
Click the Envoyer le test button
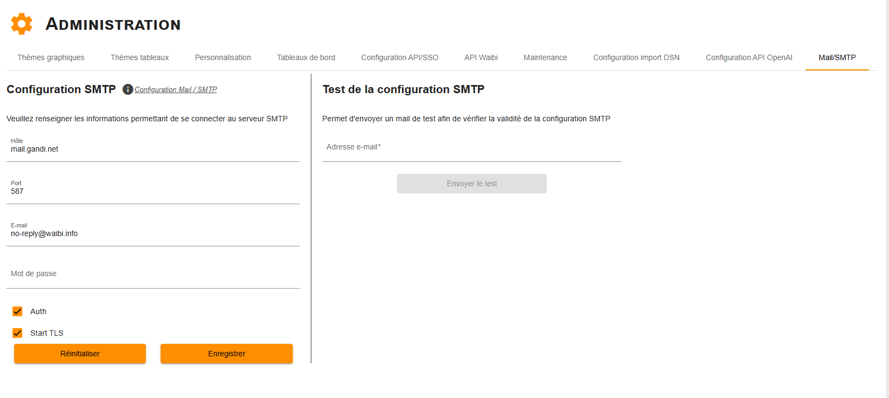tap(472, 184)
